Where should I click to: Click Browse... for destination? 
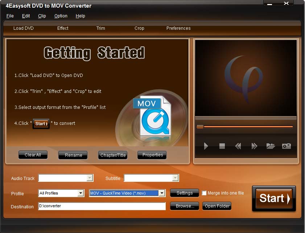click(184, 206)
